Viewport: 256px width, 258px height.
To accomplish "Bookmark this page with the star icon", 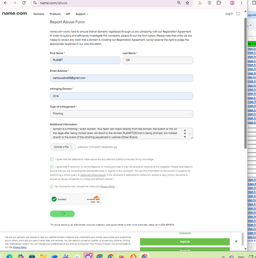I will tap(187, 3).
